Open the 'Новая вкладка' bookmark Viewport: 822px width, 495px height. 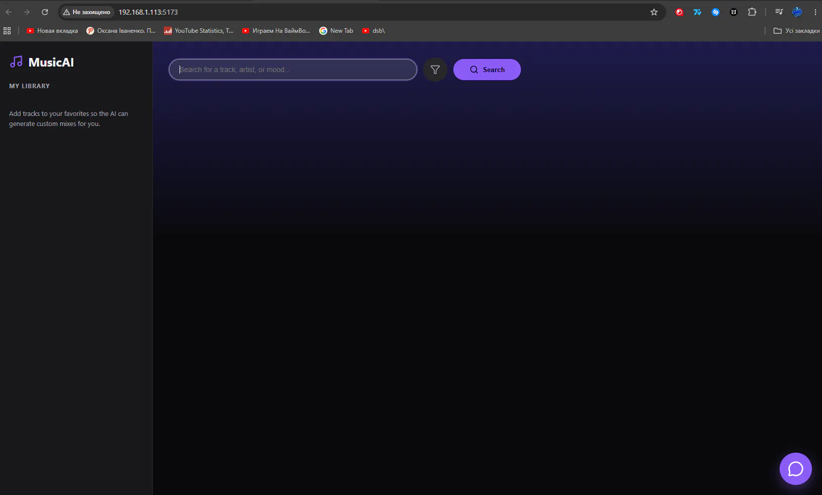point(52,31)
